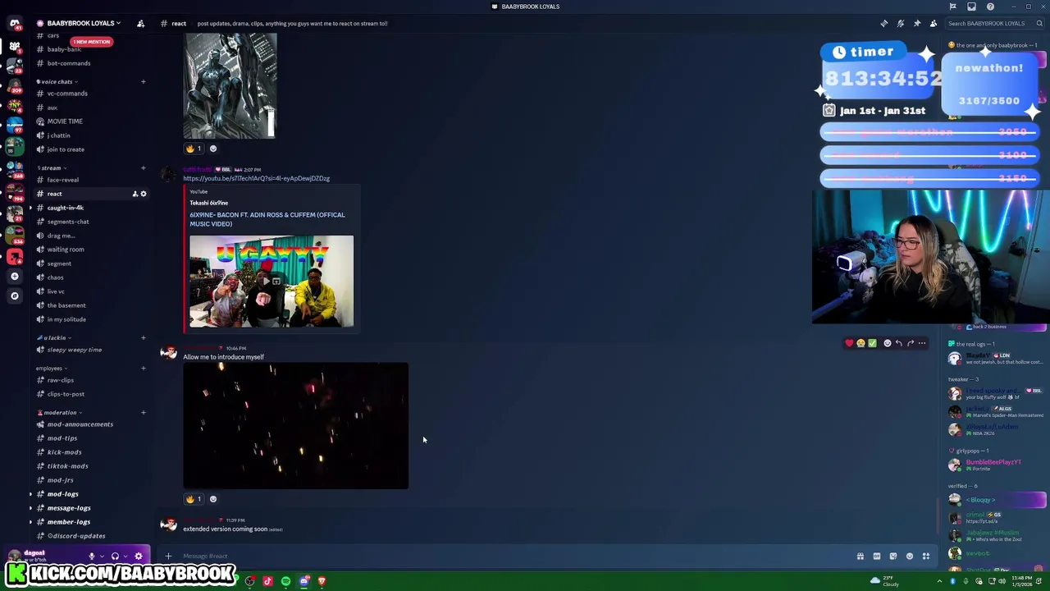The width and height of the screenshot is (1050, 591).
Task: Click Search BAABYBROOK LOYALS field
Action: [995, 23]
